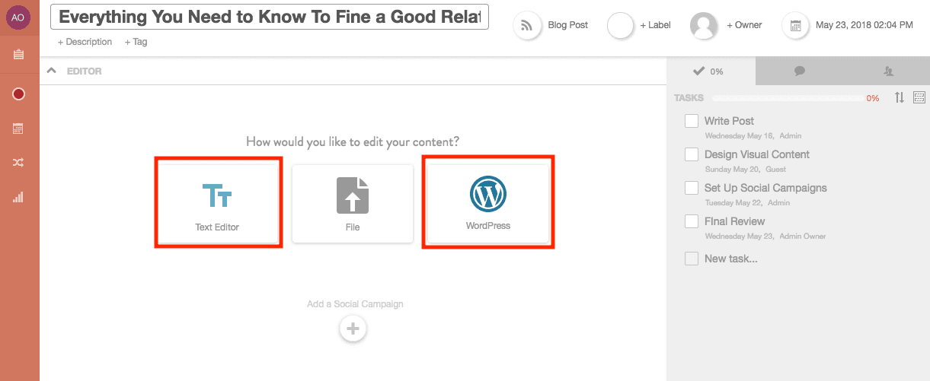Click the red 0% progress value

tap(873, 98)
